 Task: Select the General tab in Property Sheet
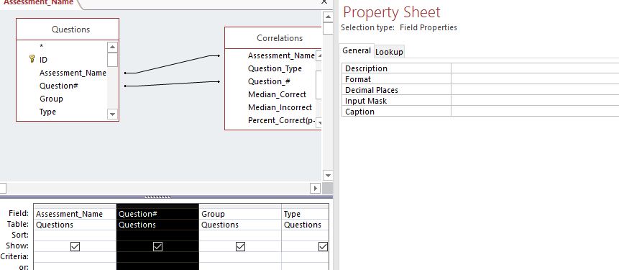357,50
